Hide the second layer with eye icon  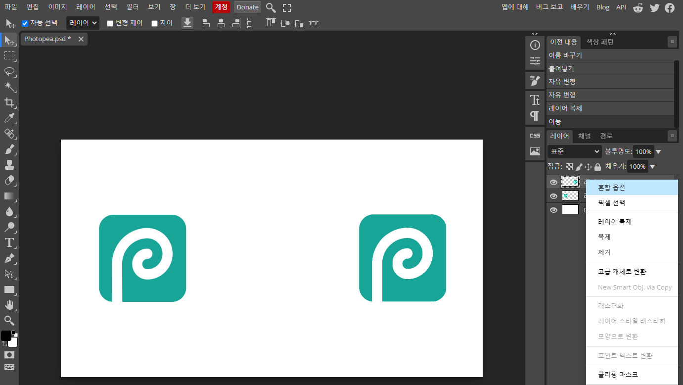click(x=554, y=196)
